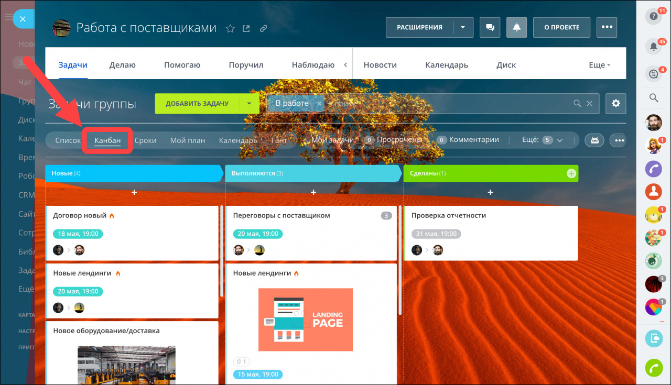Add a stage with the green plus icon
This screenshot has height=385, width=671.
(x=571, y=173)
